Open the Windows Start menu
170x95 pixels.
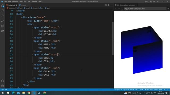tap(2, 93)
